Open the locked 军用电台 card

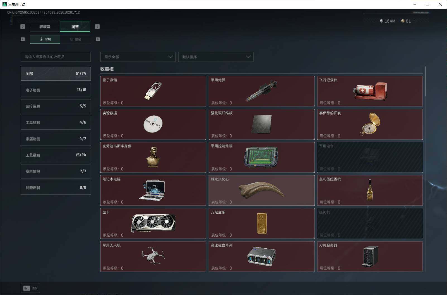[x=370, y=157]
